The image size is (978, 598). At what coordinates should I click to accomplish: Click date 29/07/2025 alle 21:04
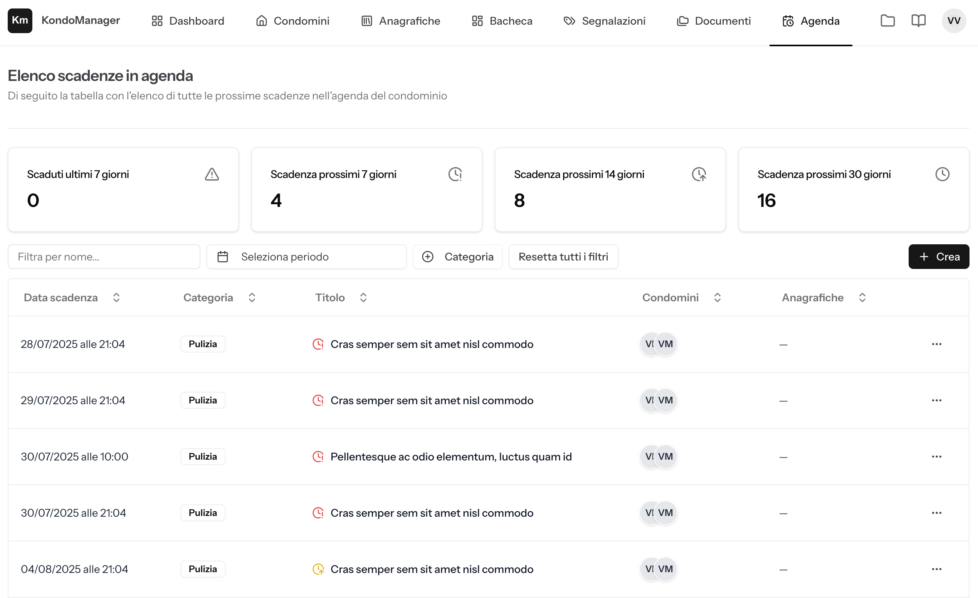[72, 400]
